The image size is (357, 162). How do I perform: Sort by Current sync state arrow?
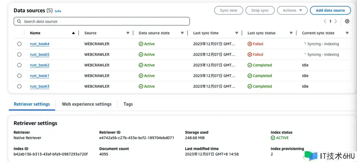(347, 33)
